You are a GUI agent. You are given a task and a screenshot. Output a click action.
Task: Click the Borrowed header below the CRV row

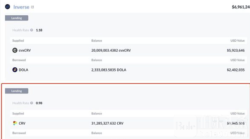pyautogui.click(x=19, y=133)
